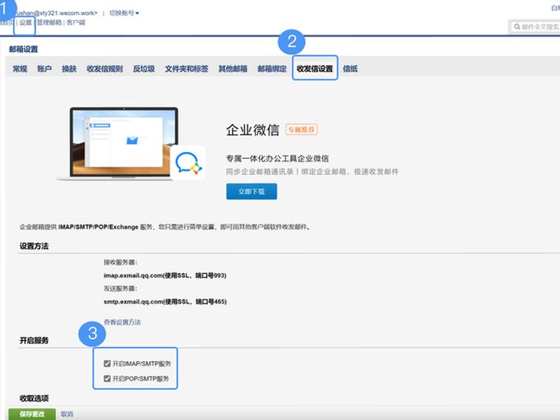Click the 收取选项 section heading
Viewport: 560px width, 420px height.
(34, 398)
